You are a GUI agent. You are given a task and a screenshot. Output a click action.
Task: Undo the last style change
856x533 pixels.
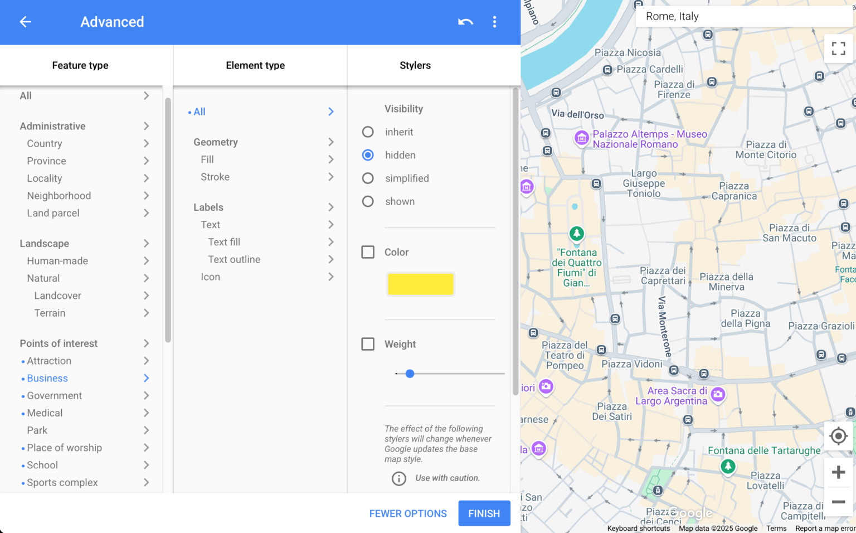pos(465,22)
